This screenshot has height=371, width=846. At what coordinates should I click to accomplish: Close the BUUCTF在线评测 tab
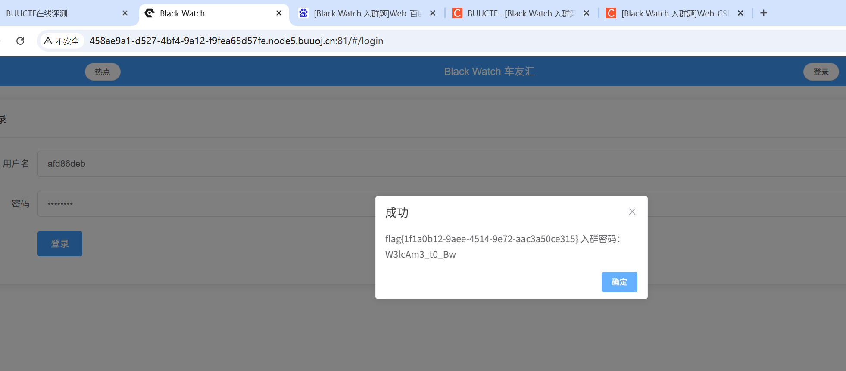(125, 13)
